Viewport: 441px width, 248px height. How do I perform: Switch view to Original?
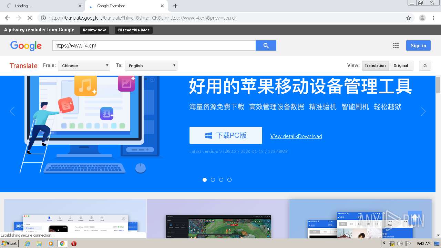(401, 65)
